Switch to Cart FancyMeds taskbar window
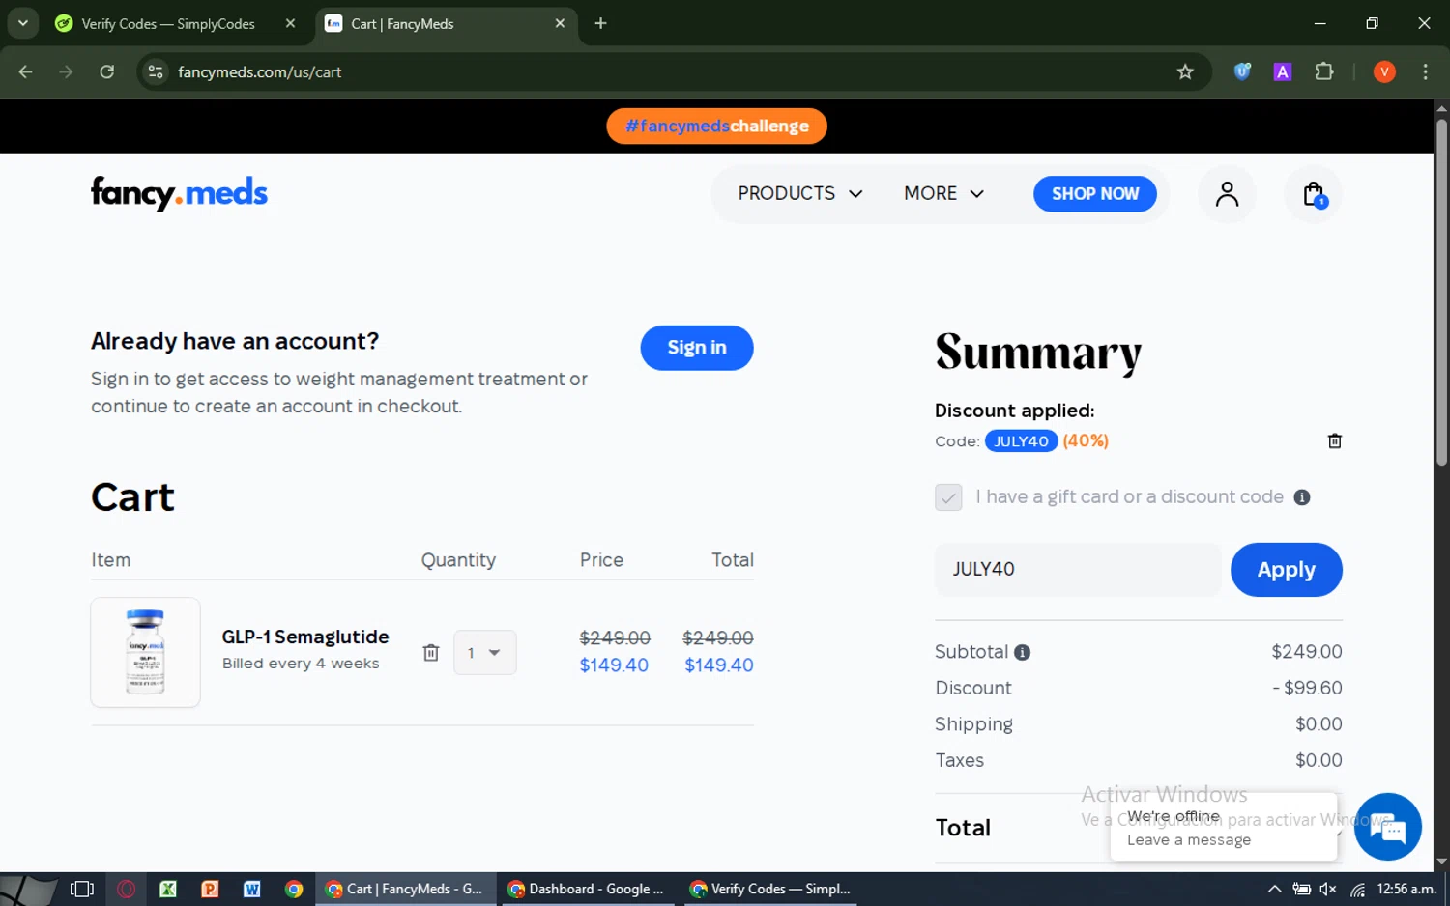This screenshot has width=1450, height=906. 405,889
